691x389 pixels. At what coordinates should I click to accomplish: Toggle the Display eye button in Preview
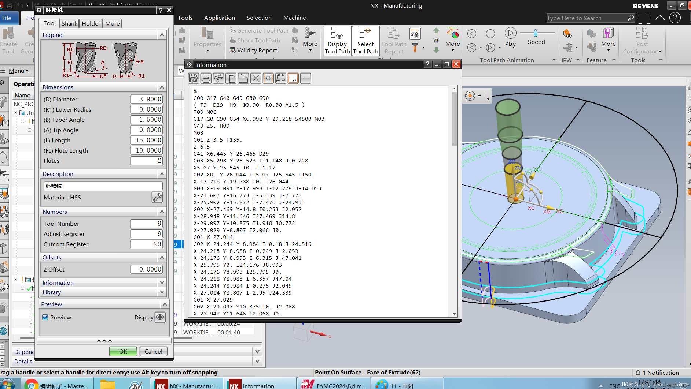[x=160, y=317]
